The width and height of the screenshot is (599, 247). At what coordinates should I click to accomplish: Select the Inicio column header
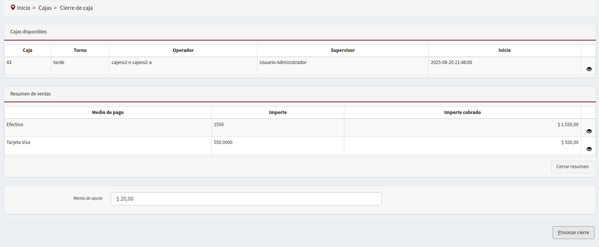point(504,50)
